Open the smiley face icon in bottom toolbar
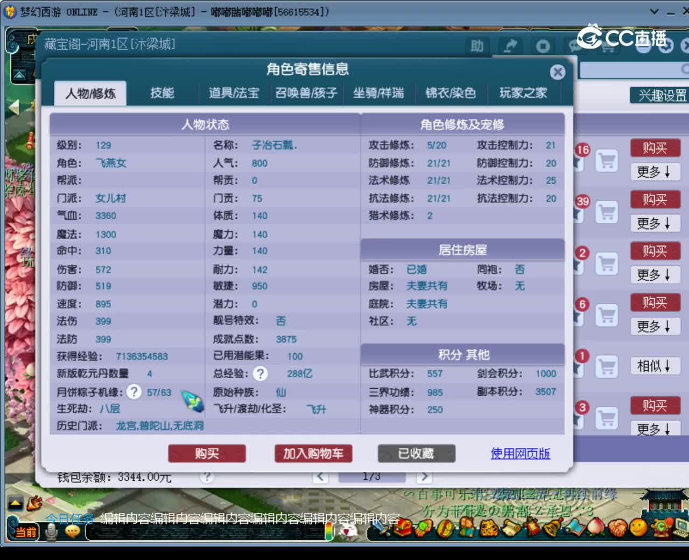The height and width of the screenshot is (560, 689). [x=638, y=527]
